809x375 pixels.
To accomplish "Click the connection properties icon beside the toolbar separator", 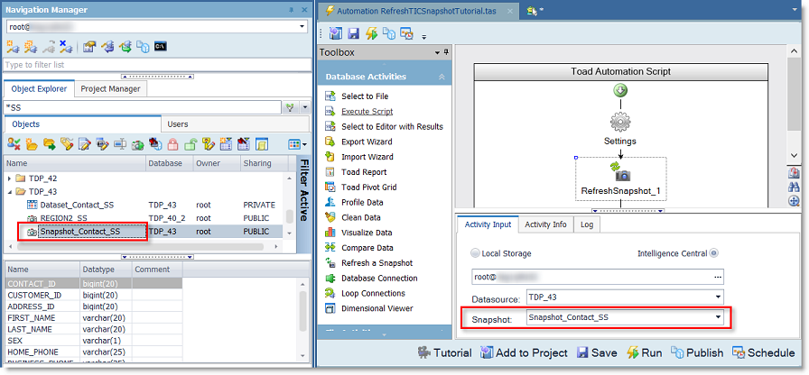I will click(89, 47).
